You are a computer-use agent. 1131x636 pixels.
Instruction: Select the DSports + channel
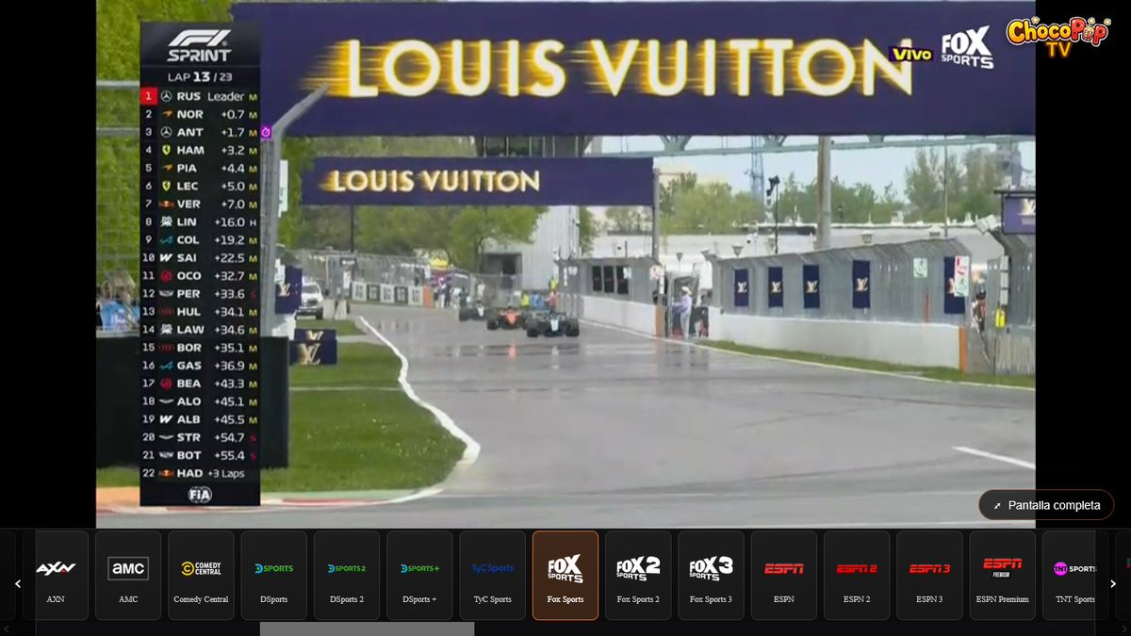point(419,575)
